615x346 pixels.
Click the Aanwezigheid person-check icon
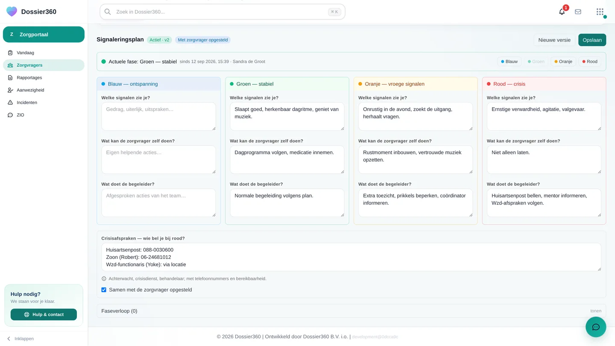(10, 90)
